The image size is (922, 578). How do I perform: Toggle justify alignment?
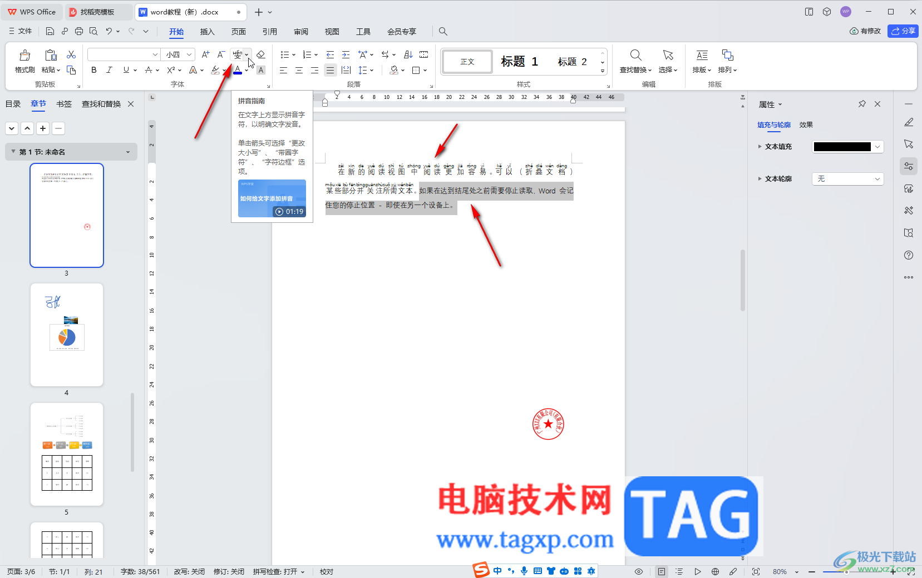tap(330, 70)
